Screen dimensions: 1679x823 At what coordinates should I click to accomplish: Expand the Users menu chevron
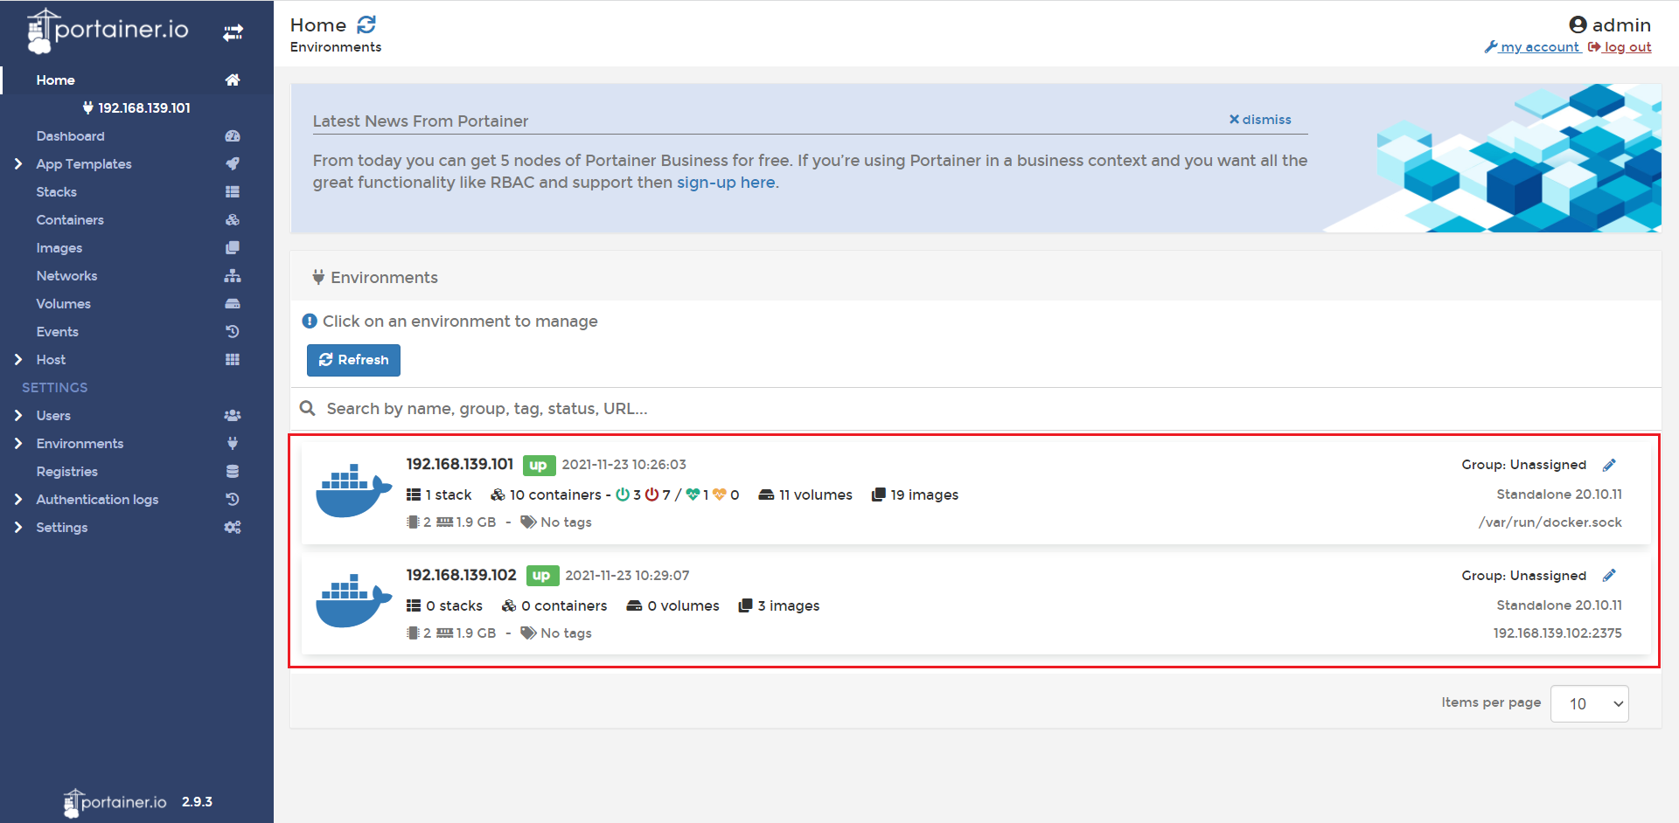[x=18, y=416]
